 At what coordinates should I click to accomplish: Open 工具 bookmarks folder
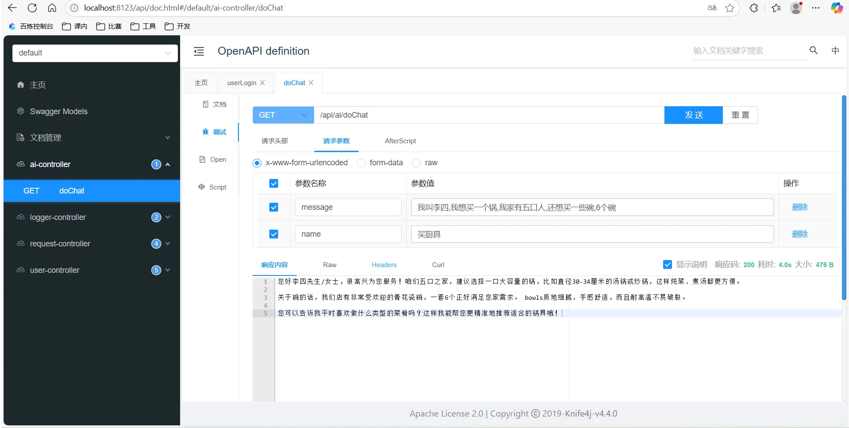[x=143, y=26]
